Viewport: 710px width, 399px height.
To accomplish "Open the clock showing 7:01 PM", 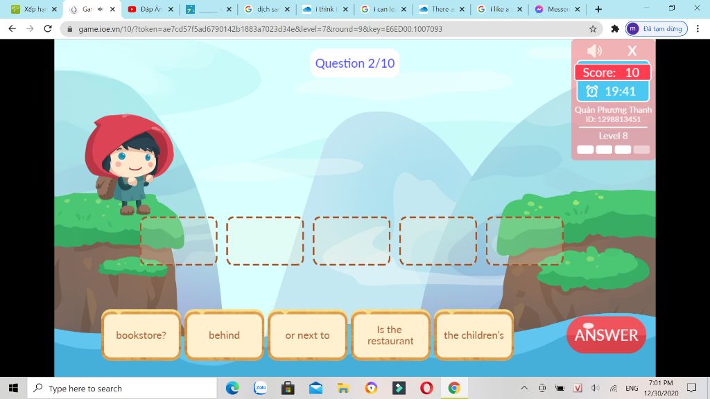I will coord(661,388).
